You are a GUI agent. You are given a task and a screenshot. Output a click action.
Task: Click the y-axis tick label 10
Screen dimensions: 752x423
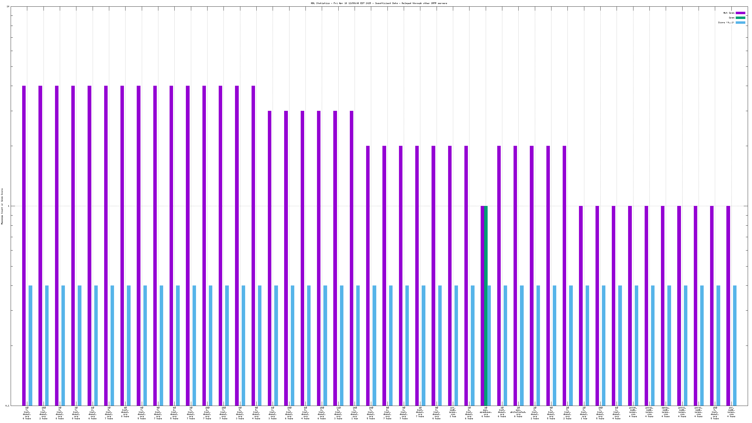pos(8,6)
